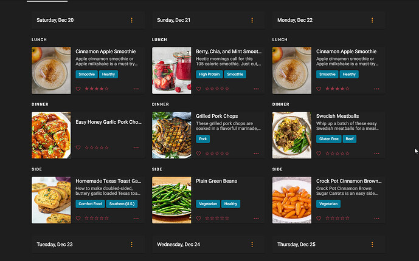
Task: Open Grilled Pork Chops recipe thumbnail
Action: click(171, 135)
